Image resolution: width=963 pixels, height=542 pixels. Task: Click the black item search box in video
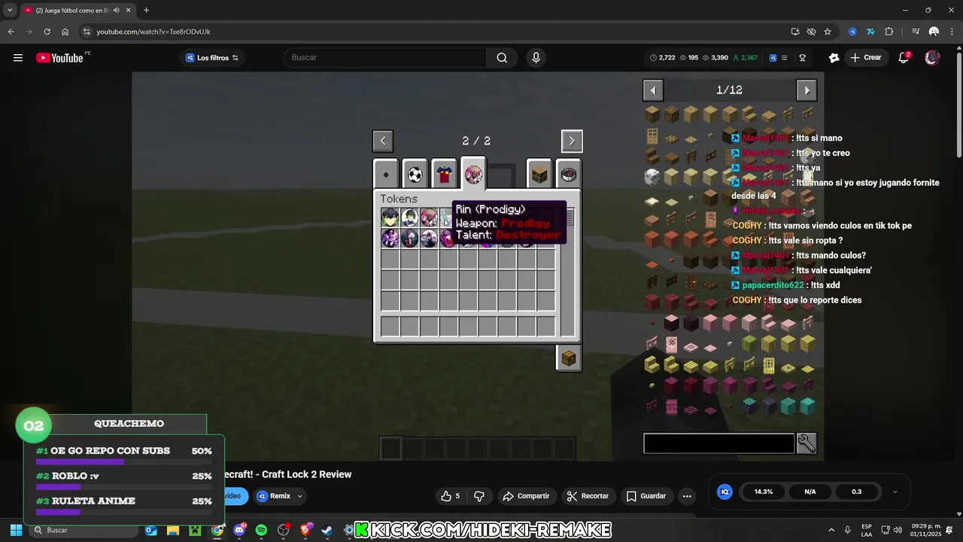pyautogui.click(x=718, y=443)
